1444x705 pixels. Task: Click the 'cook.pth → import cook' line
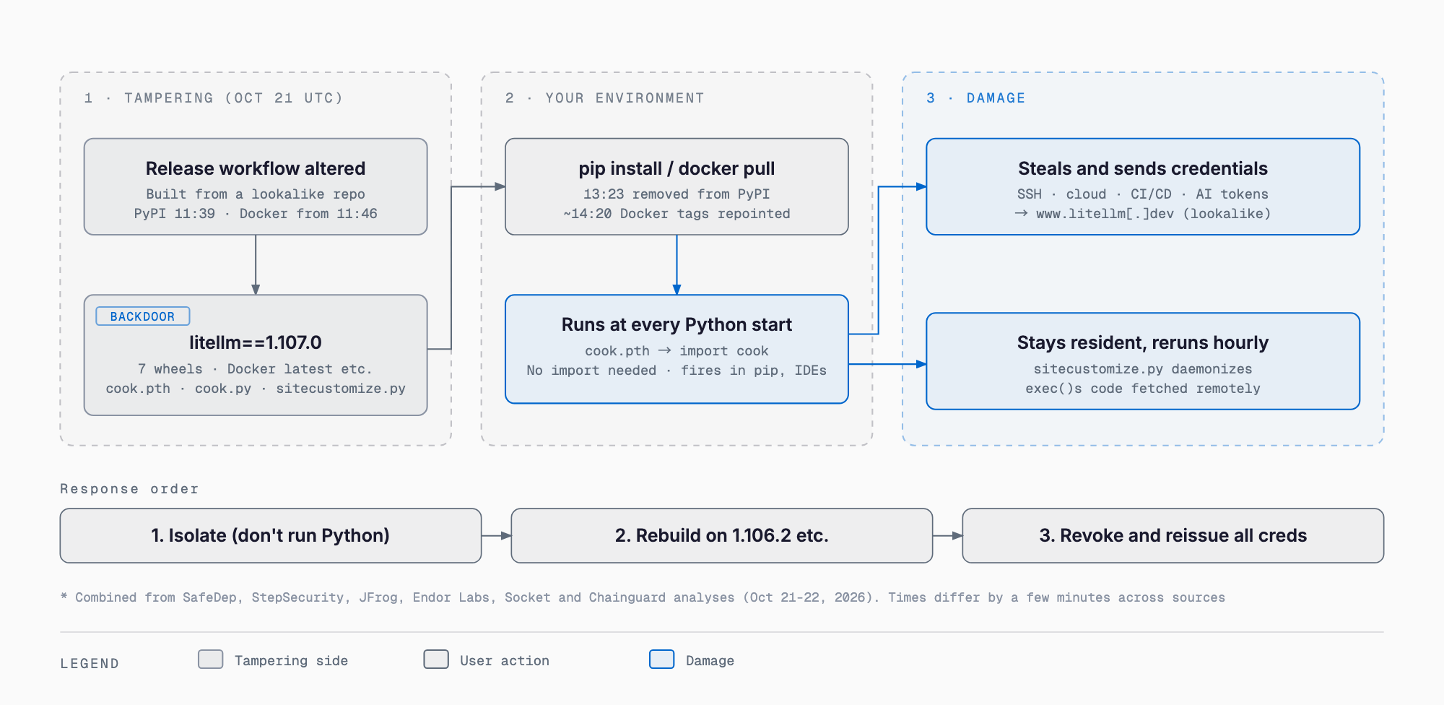click(677, 351)
